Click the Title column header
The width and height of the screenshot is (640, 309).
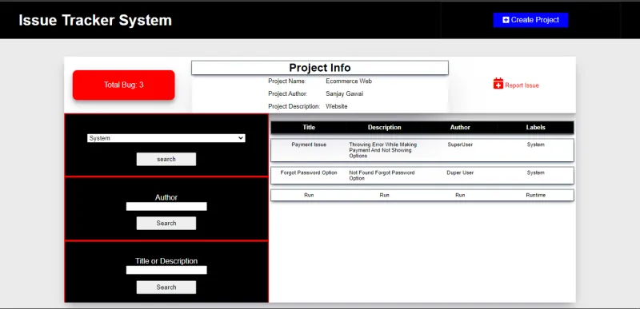[309, 128]
